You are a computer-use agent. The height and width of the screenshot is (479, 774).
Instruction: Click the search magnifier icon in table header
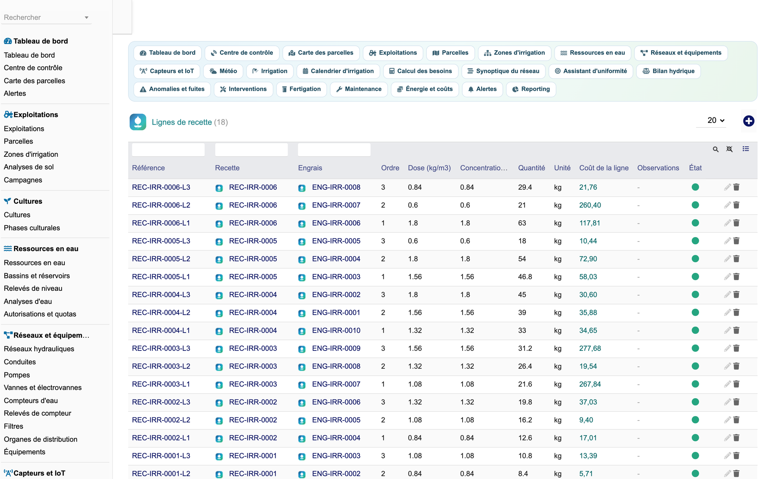click(x=716, y=149)
